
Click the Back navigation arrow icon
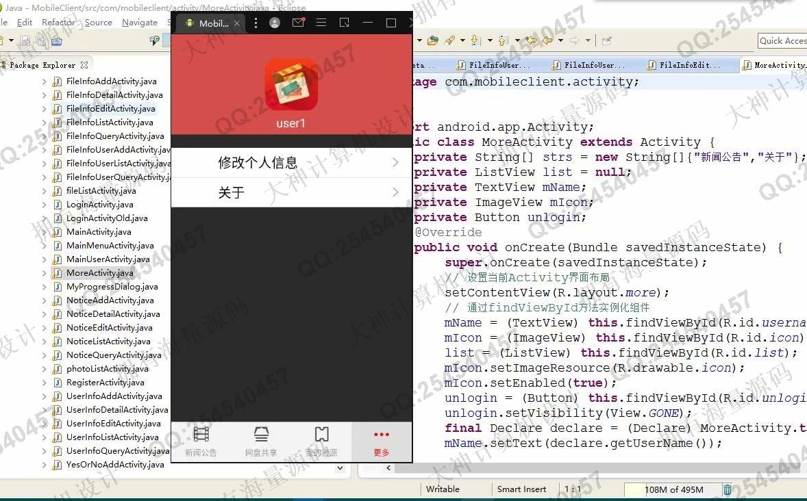547,40
